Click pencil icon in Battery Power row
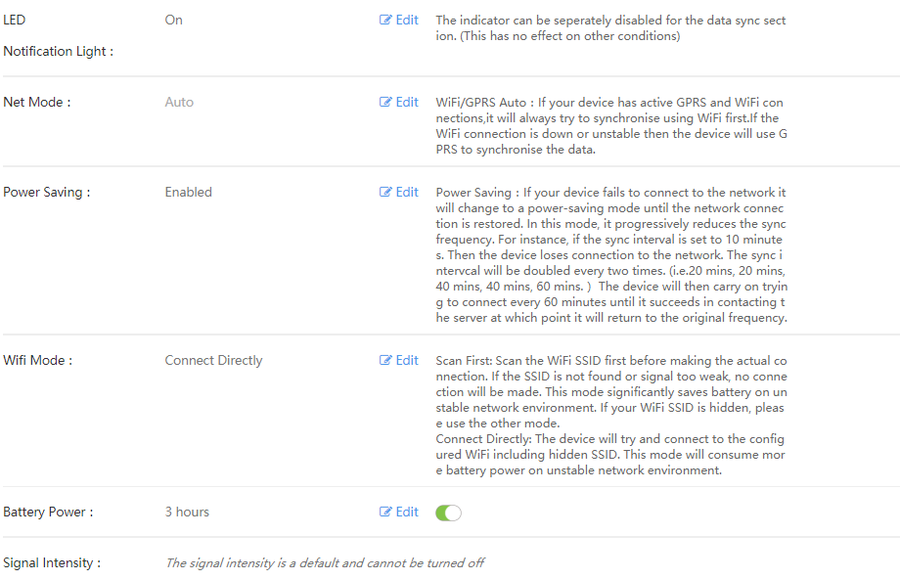Screen dimensions: 900x580 [385, 512]
